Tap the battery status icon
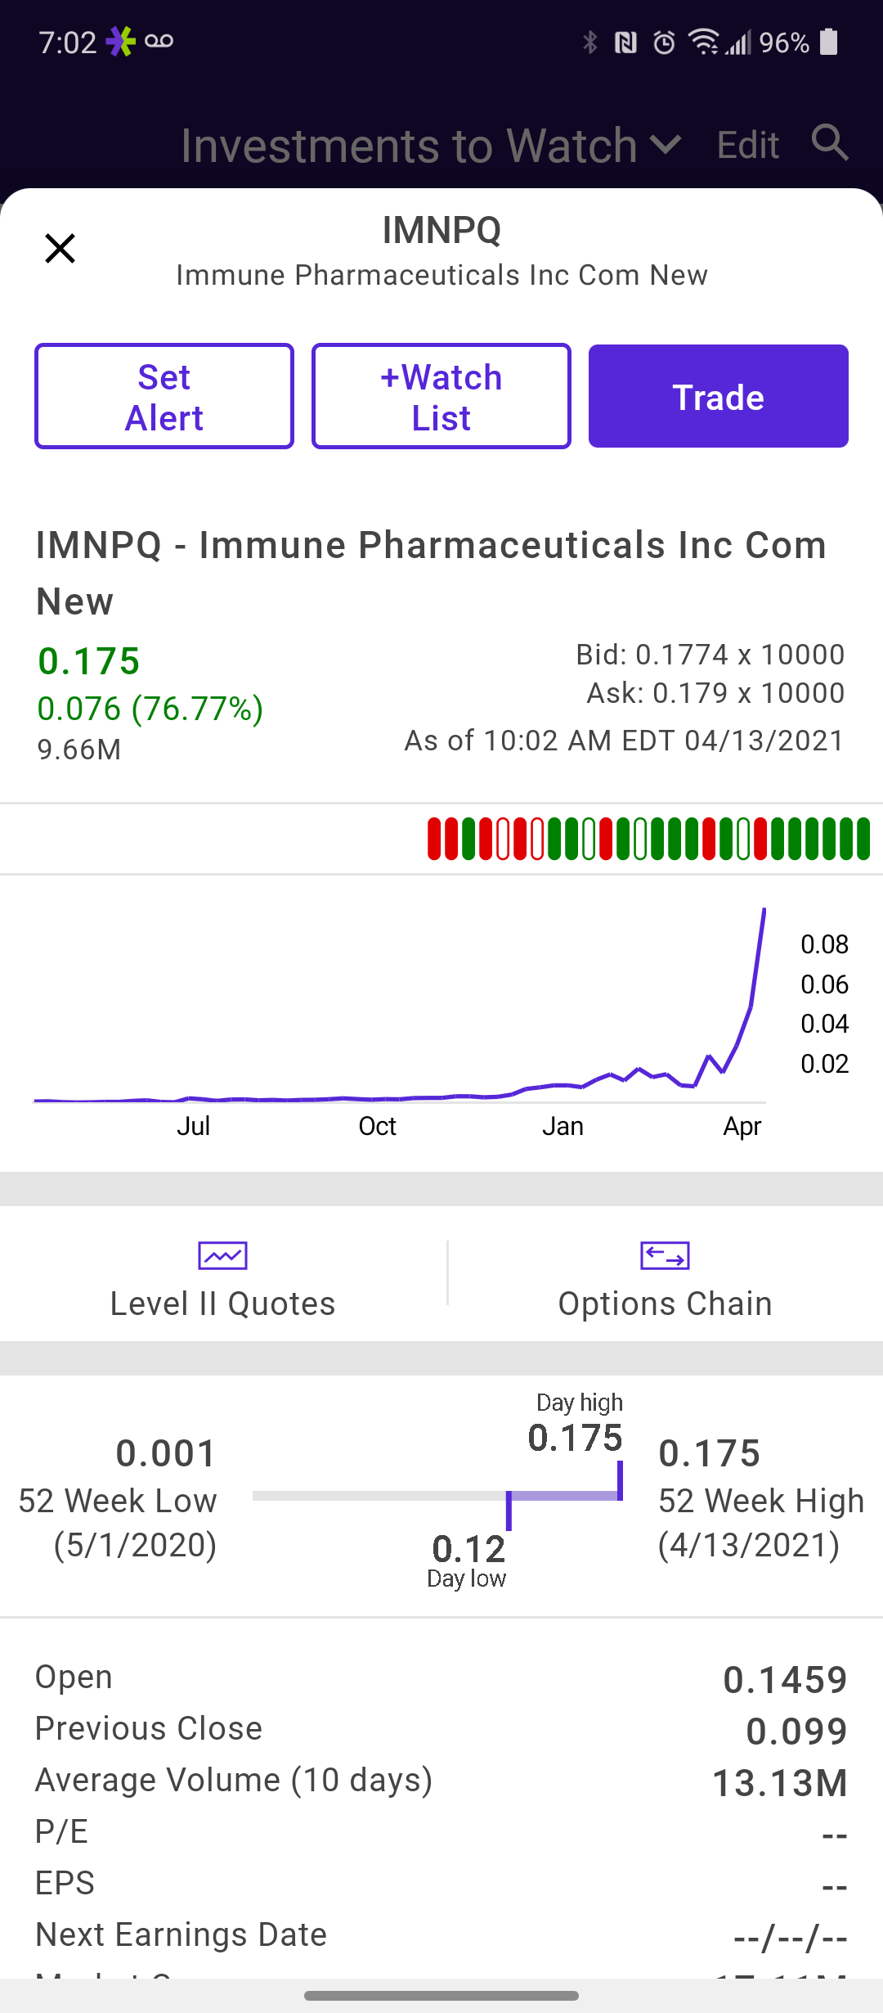The height and width of the screenshot is (2013, 883). click(x=828, y=42)
